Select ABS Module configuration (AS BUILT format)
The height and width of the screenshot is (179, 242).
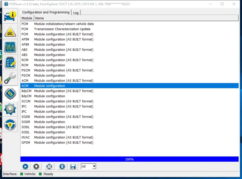(129, 50)
